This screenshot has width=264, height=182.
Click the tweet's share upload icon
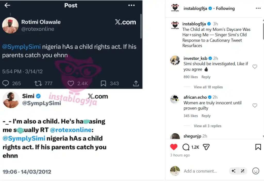[136, 83]
